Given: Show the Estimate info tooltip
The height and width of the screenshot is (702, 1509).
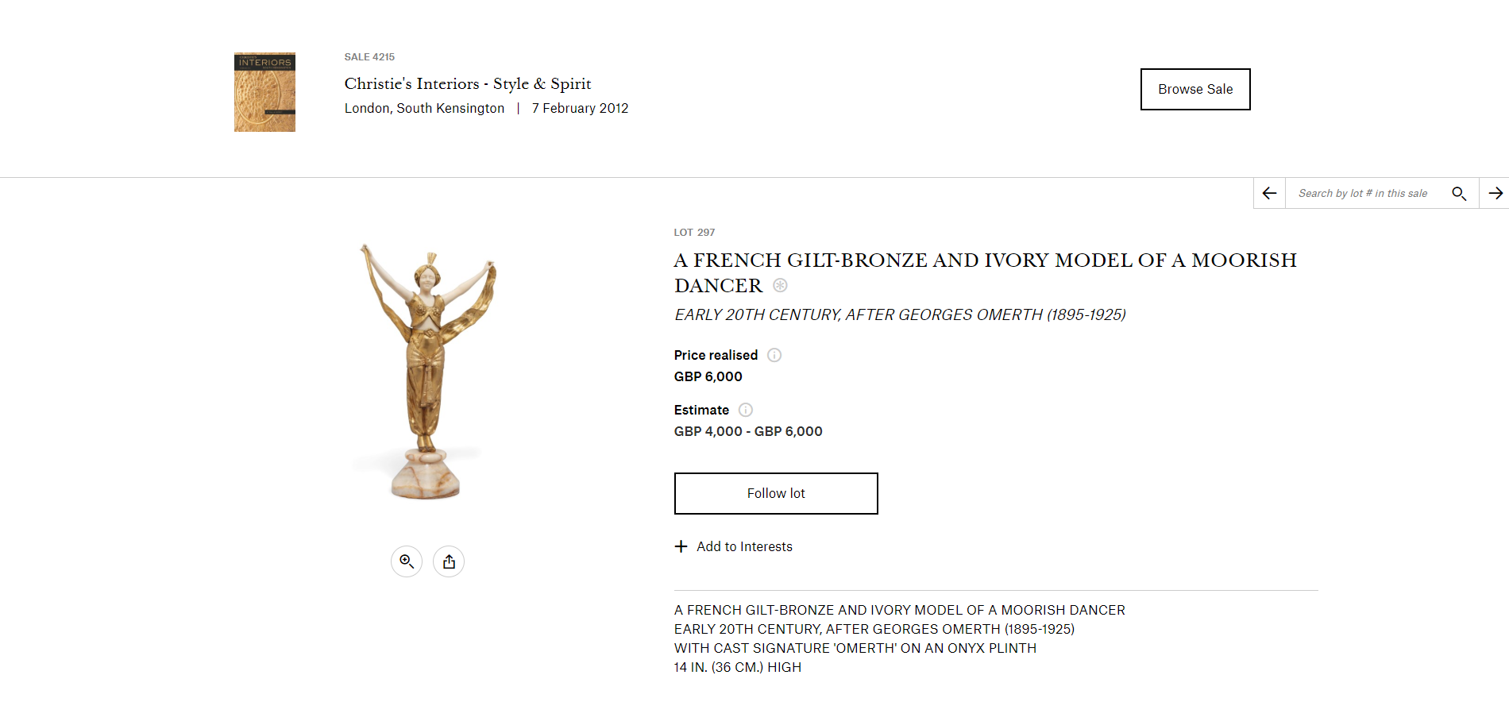Looking at the screenshot, I should pos(746,410).
